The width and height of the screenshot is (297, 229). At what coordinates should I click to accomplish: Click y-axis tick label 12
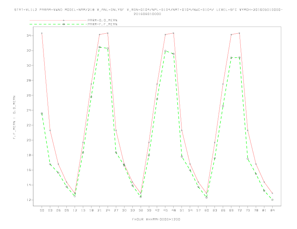click(29, 200)
